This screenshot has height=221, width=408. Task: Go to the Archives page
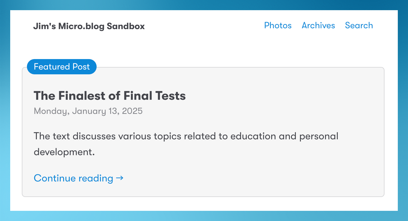tap(318, 25)
